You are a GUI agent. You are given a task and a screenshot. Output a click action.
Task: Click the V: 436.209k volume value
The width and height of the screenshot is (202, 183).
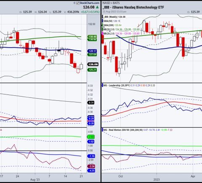pyautogui.click(x=72, y=12)
